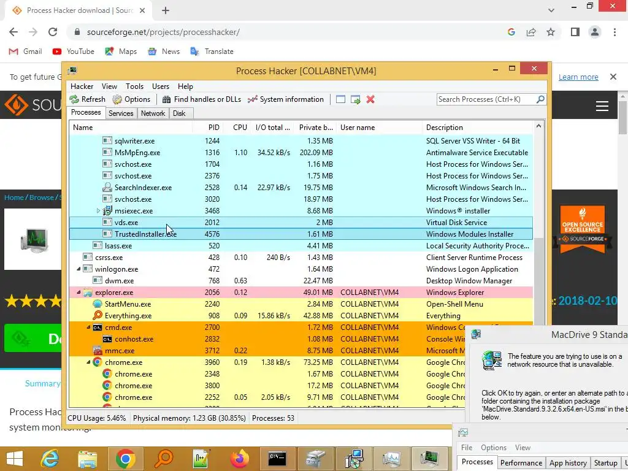Open Firefox from the taskbar
Image resolution: width=628 pixels, height=471 pixels.
click(240, 459)
